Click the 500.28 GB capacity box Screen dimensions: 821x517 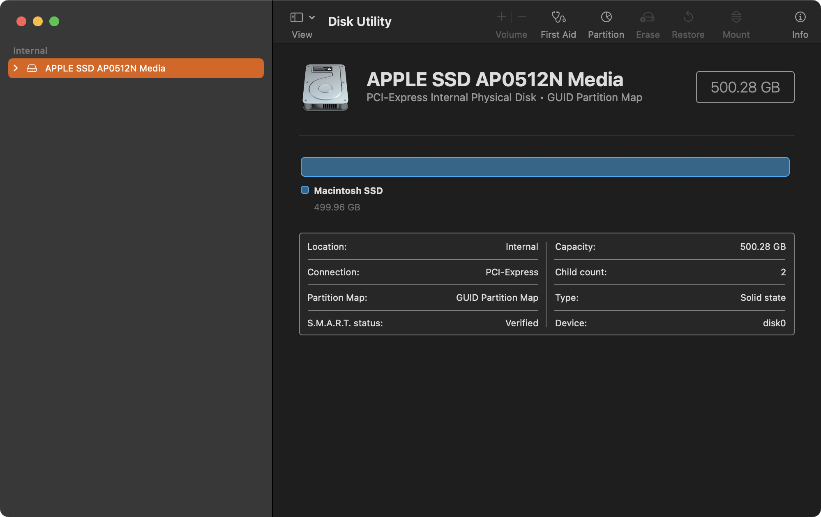point(745,87)
